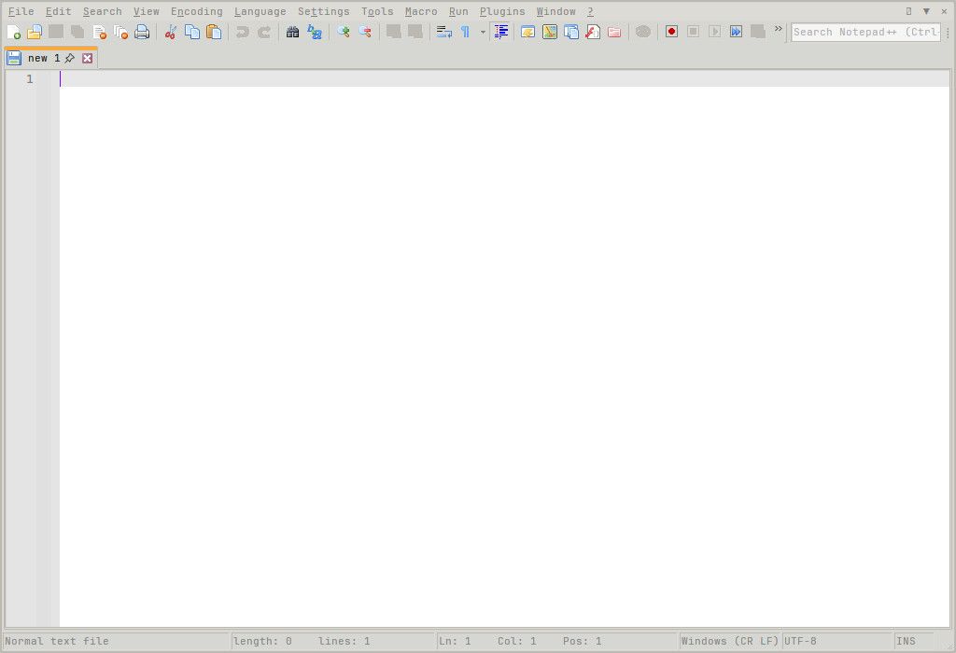Toggle Folder as Workspace icon
956x653 pixels.
pos(614,32)
